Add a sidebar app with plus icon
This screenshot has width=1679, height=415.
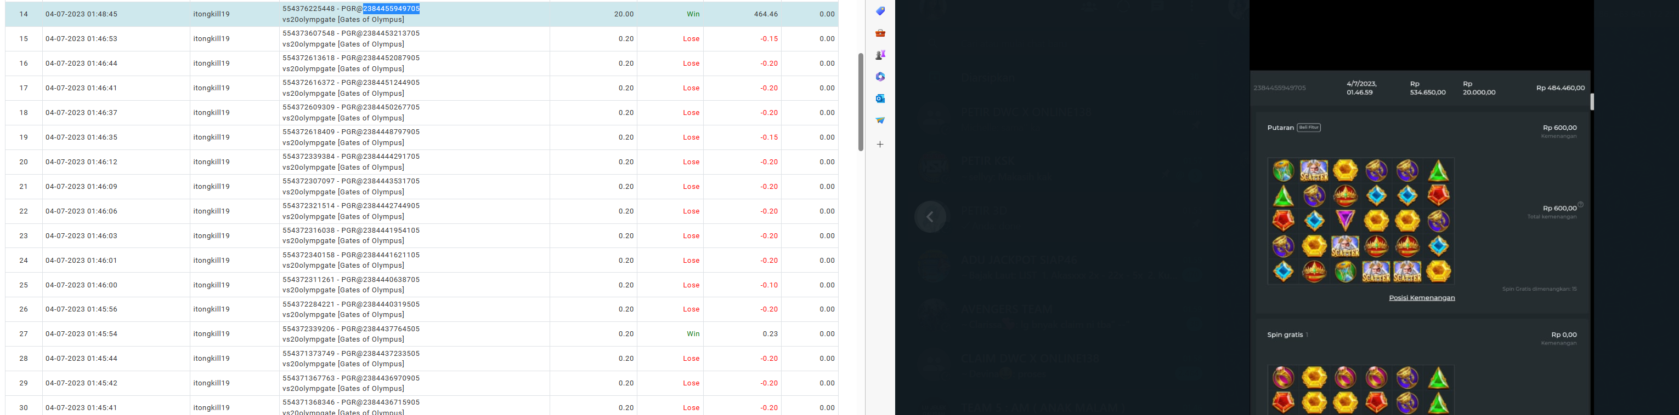880,145
